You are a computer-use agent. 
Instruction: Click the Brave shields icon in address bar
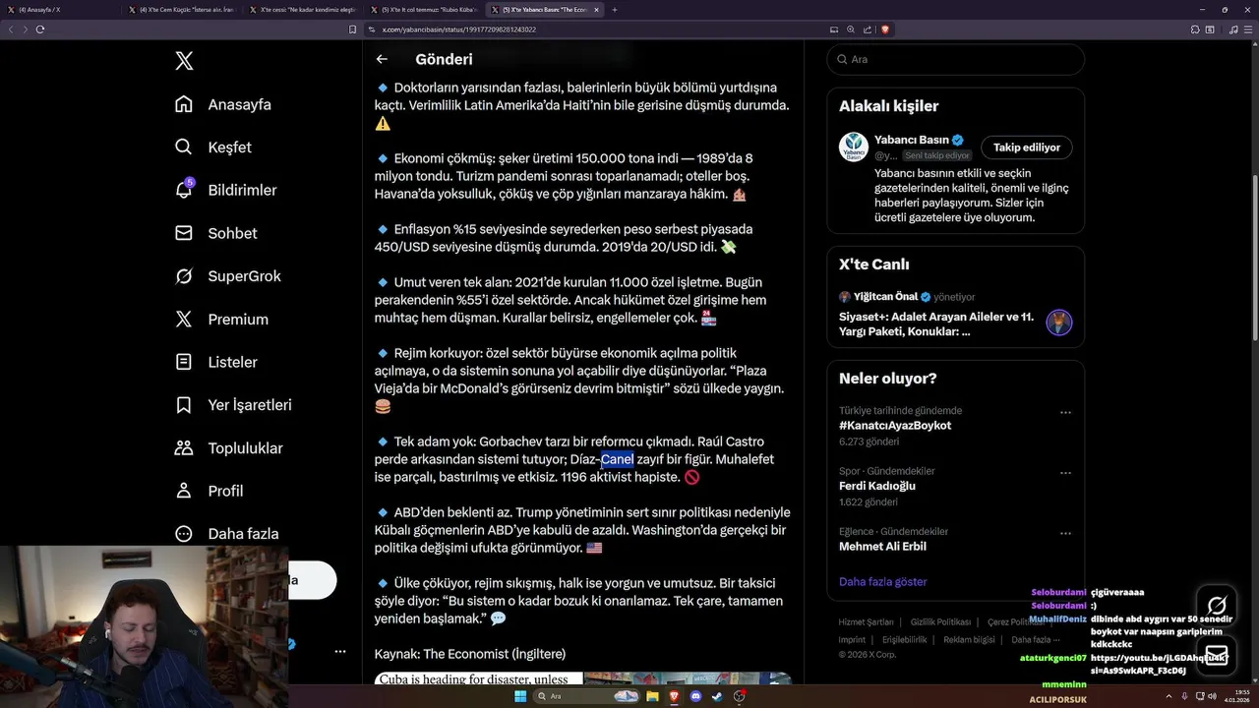(885, 29)
